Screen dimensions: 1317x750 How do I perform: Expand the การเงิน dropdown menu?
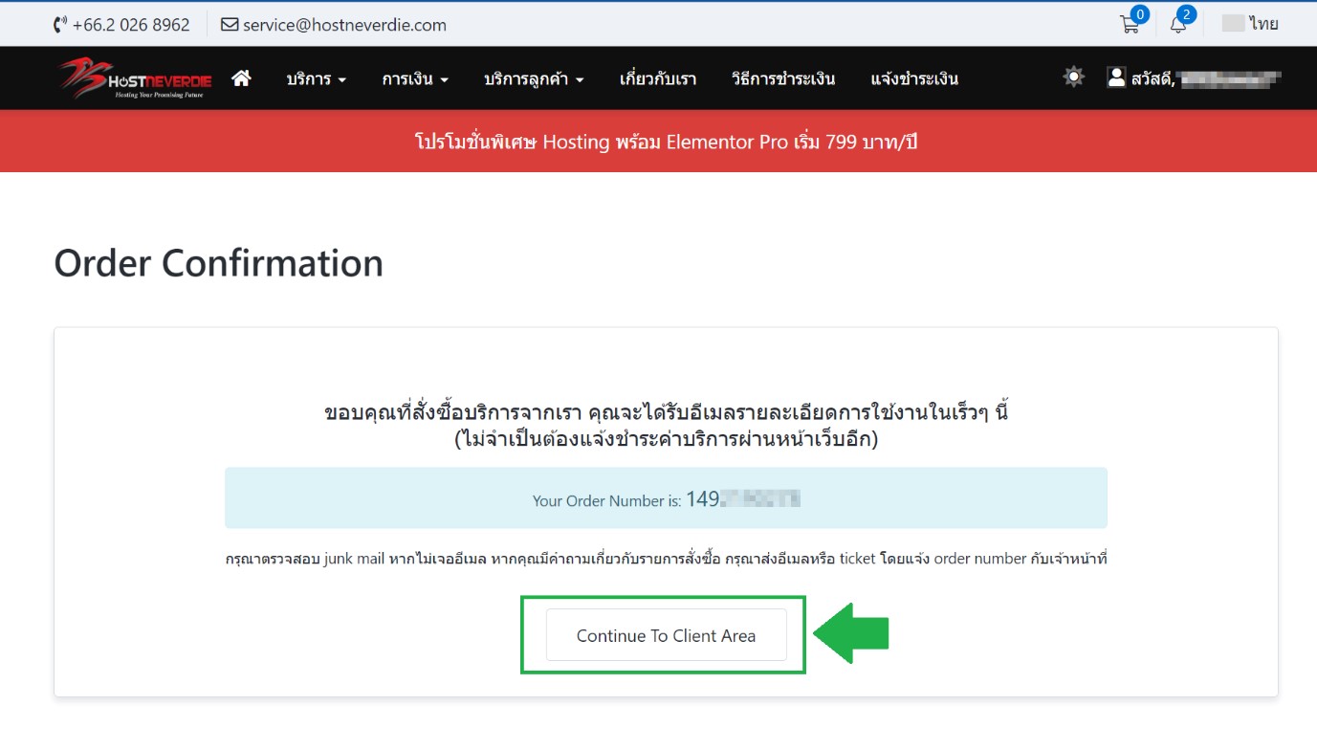click(415, 79)
